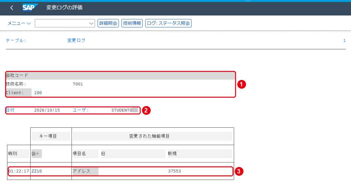Click the 日付 label

tap(10, 110)
